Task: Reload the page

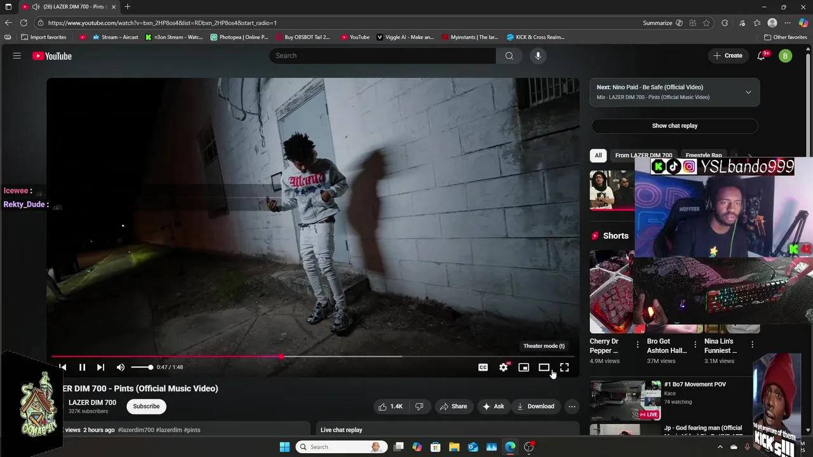Action: click(24, 23)
